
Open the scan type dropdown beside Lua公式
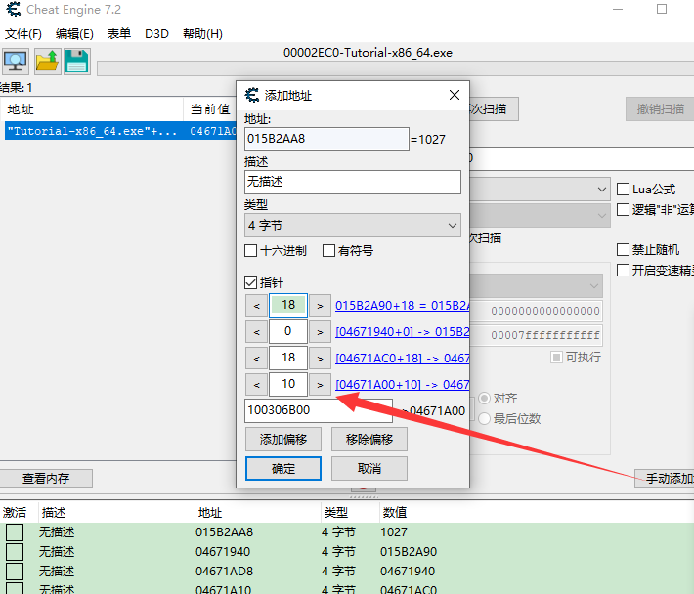pyautogui.click(x=540, y=190)
